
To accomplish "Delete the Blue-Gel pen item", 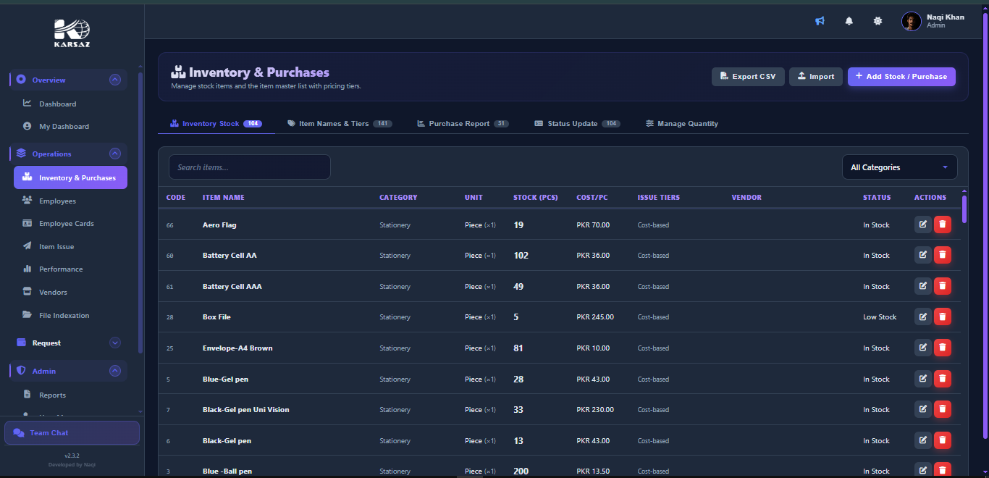I will click(942, 379).
